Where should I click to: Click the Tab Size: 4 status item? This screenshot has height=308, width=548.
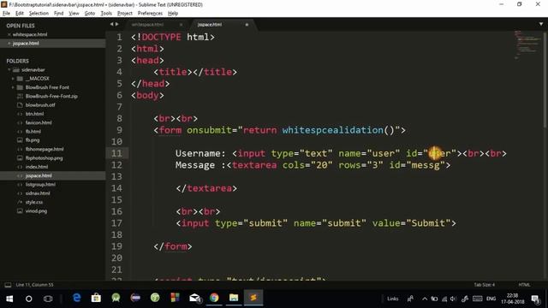pos(484,285)
